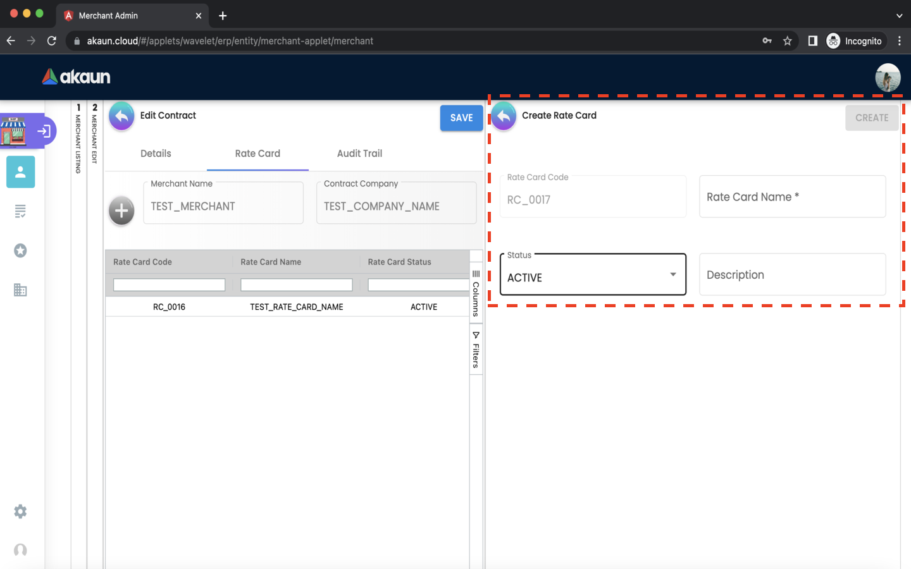Viewport: 911px width, 569px height.
Task: Open the settings gear icon
Action: tap(20, 511)
